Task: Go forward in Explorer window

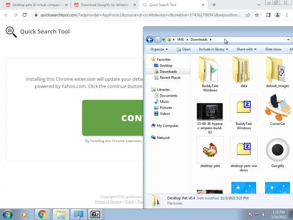Action: [x=158, y=40]
